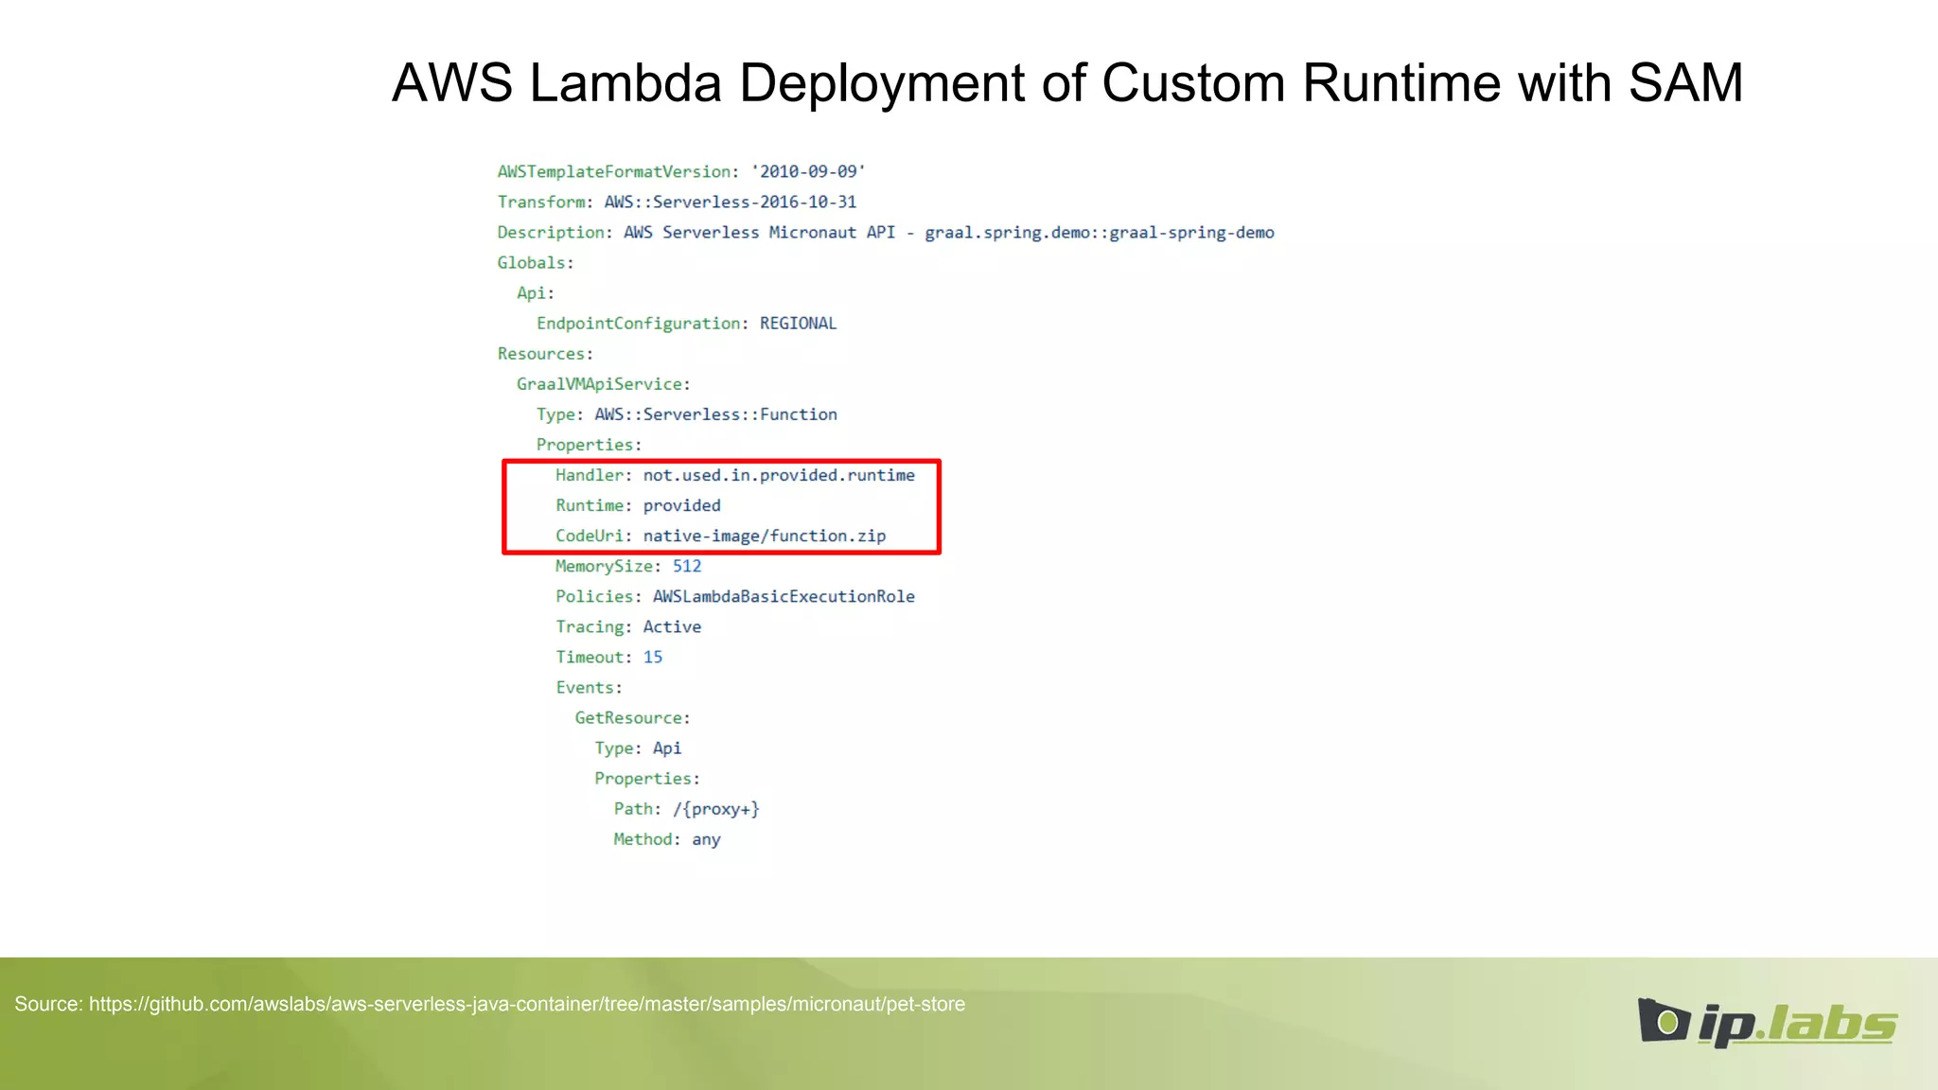Click Properties: under GraalVMApiService
Image resolution: width=1938 pixels, height=1090 pixels.
pos(589,445)
